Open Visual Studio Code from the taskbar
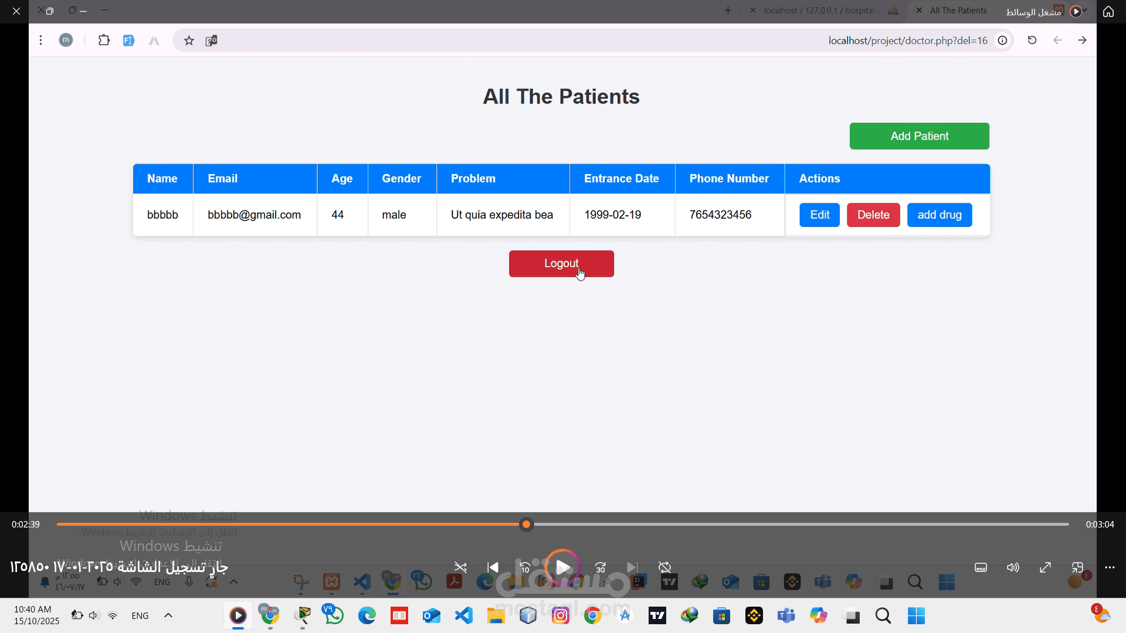The image size is (1126, 633). (463, 615)
